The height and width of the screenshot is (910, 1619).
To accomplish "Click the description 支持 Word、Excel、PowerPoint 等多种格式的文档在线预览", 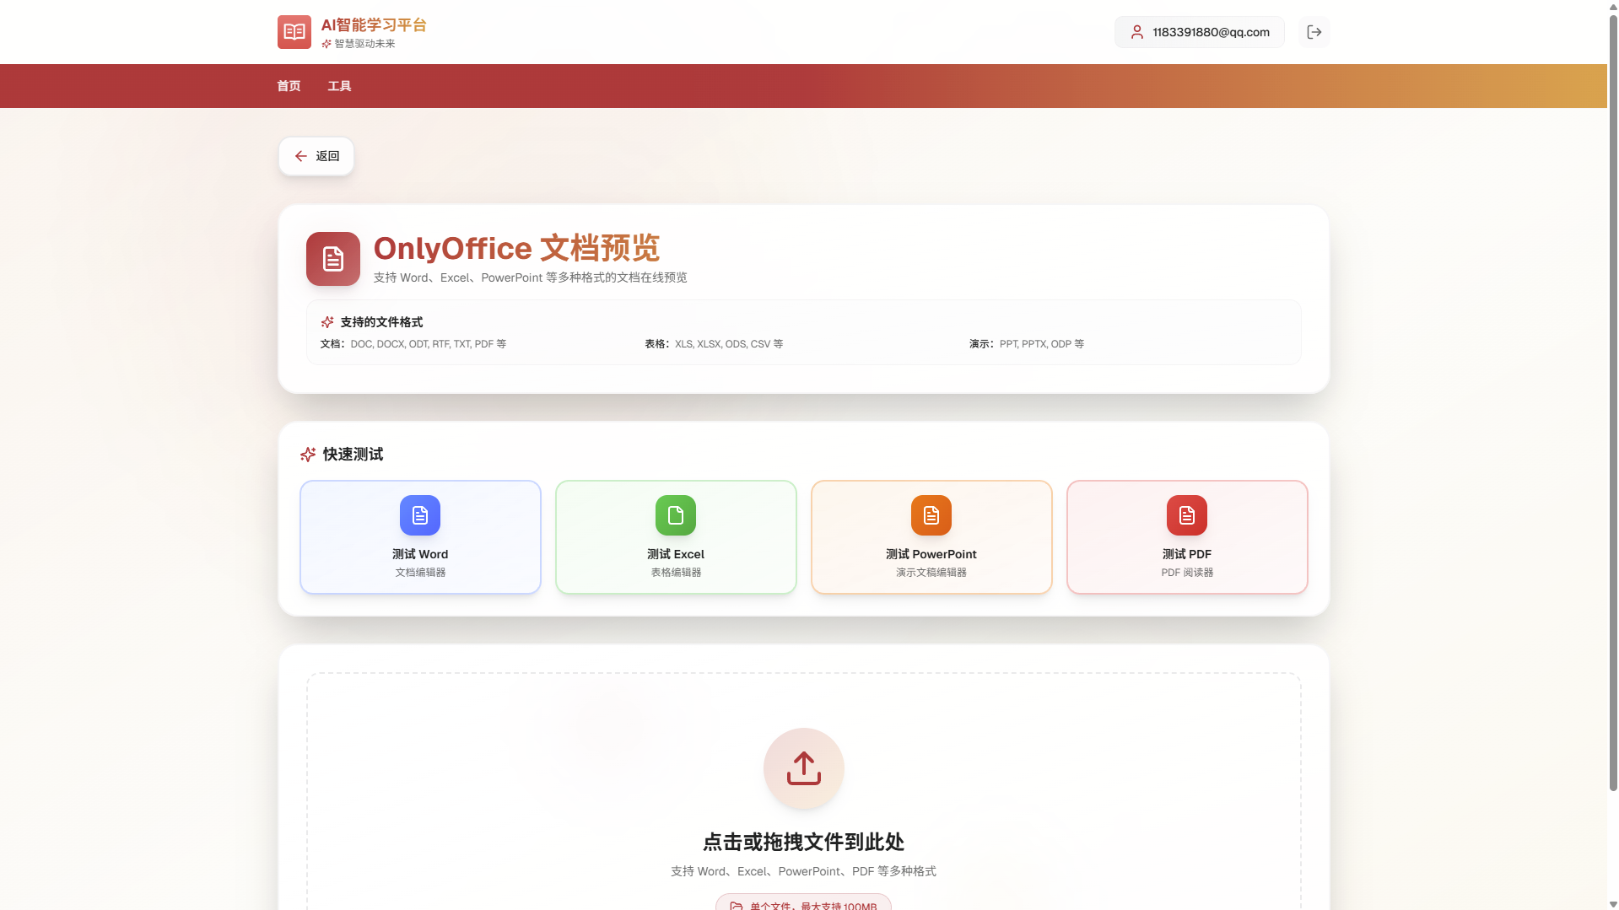I will click(x=531, y=277).
